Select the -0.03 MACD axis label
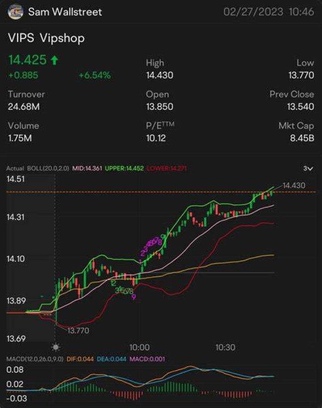 pyautogui.click(x=17, y=399)
